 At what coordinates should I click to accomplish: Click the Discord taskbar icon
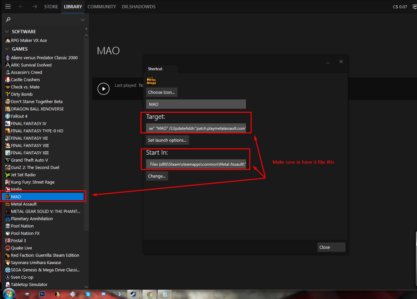click(104, 294)
